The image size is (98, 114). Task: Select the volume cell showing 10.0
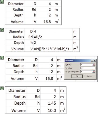click(x=50, y=110)
